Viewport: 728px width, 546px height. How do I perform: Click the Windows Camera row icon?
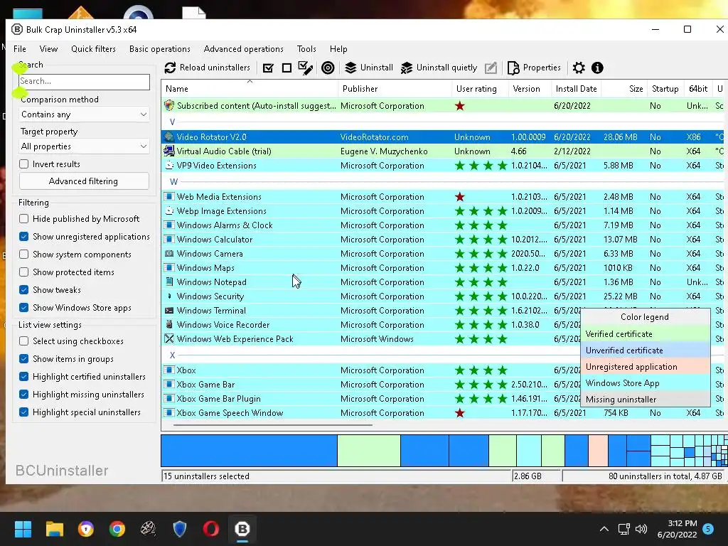(169, 254)
